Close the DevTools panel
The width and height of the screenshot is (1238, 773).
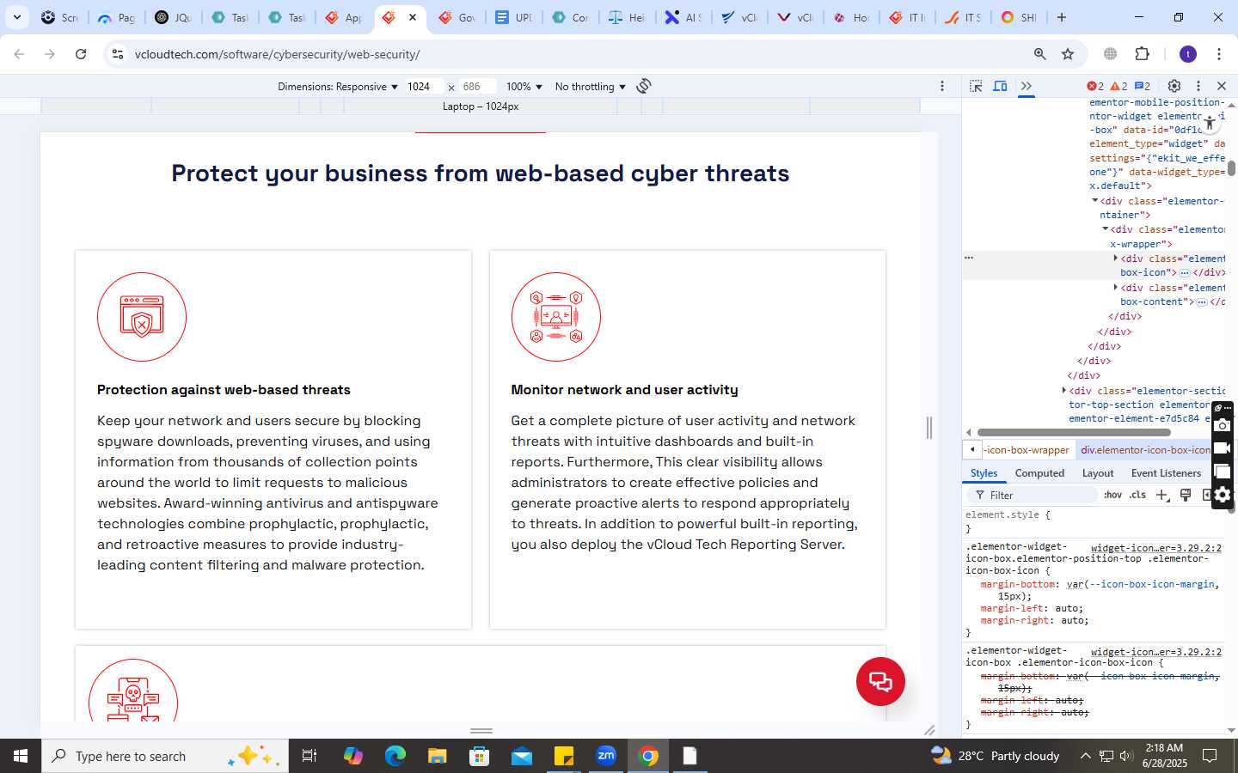pos(1222,86)
